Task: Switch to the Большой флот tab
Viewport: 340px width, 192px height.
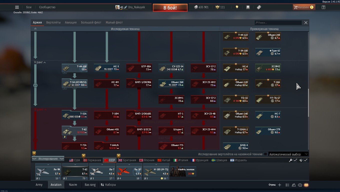Action: [91, 22]
